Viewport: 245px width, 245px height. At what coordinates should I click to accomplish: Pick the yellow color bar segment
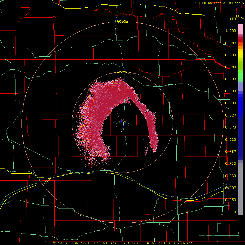click(240, 53)
